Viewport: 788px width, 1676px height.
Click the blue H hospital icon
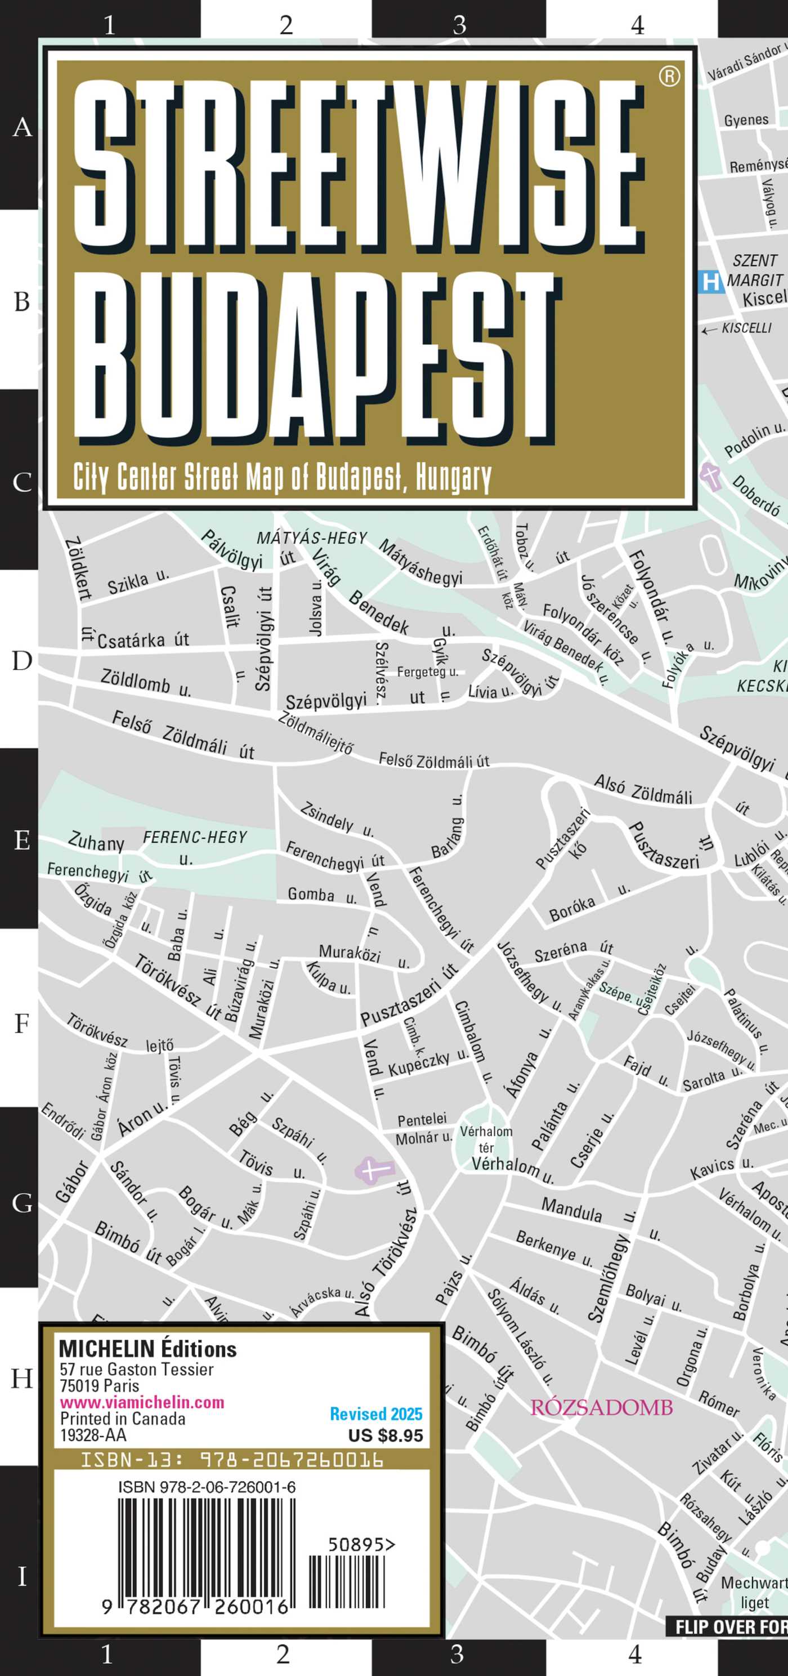click(x=711, y=282)
